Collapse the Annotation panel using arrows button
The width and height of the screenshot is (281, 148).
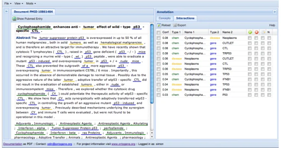[274, 12]
